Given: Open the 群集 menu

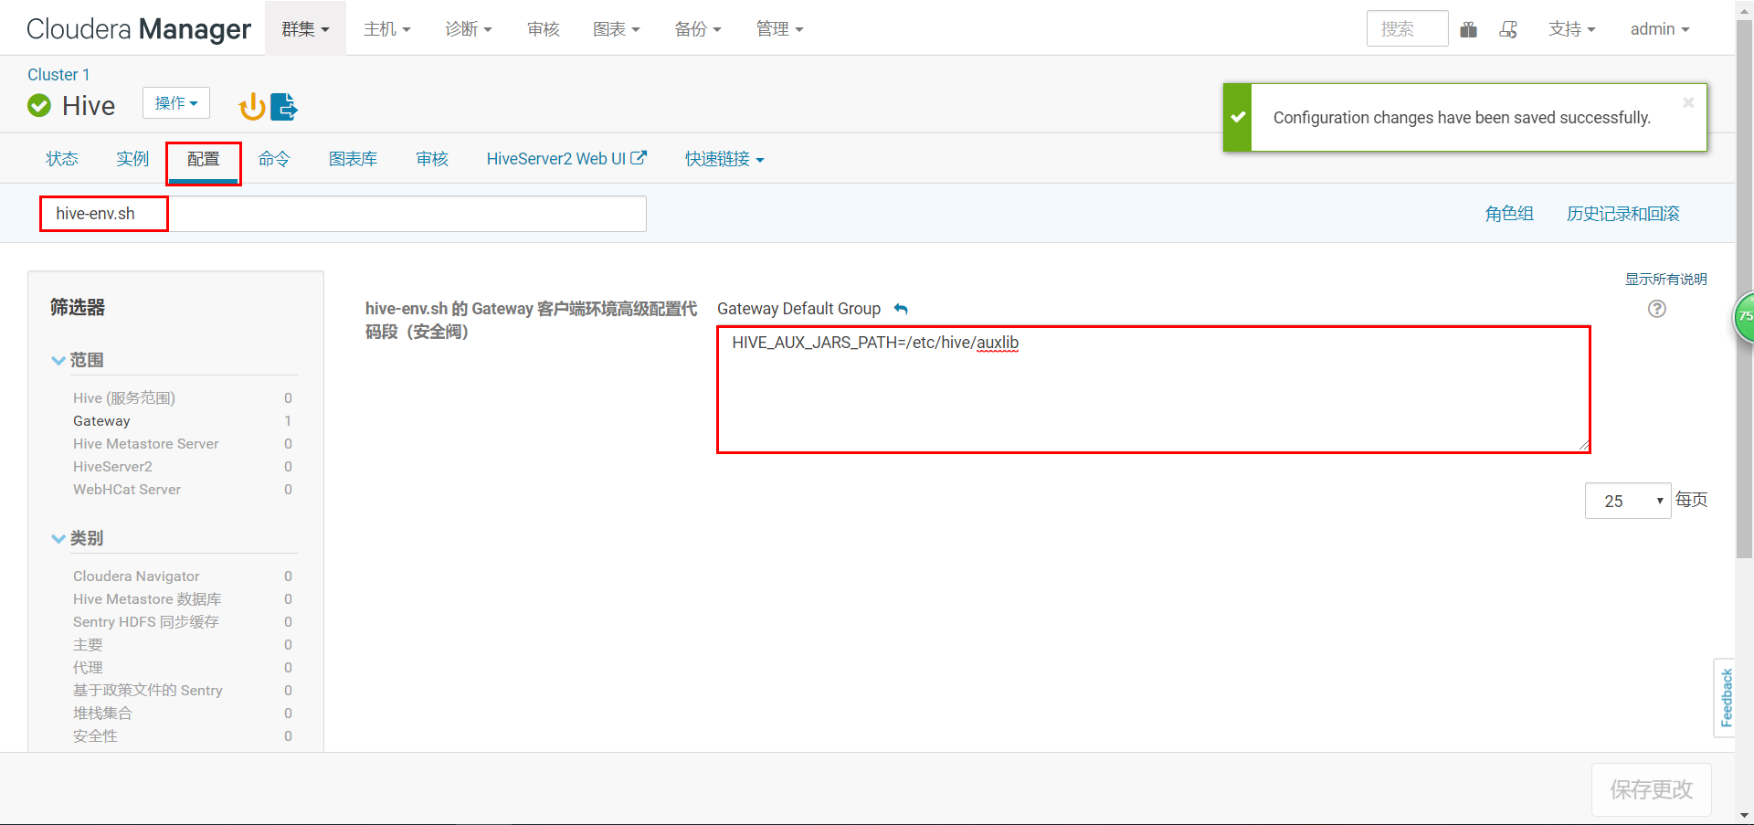Looking at the screenshot, I should (x=305, y=28).
